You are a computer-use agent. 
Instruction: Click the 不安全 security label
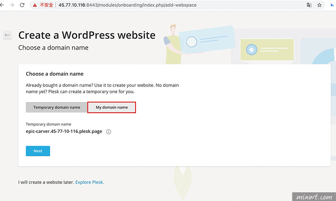click(x=46, y=5)
